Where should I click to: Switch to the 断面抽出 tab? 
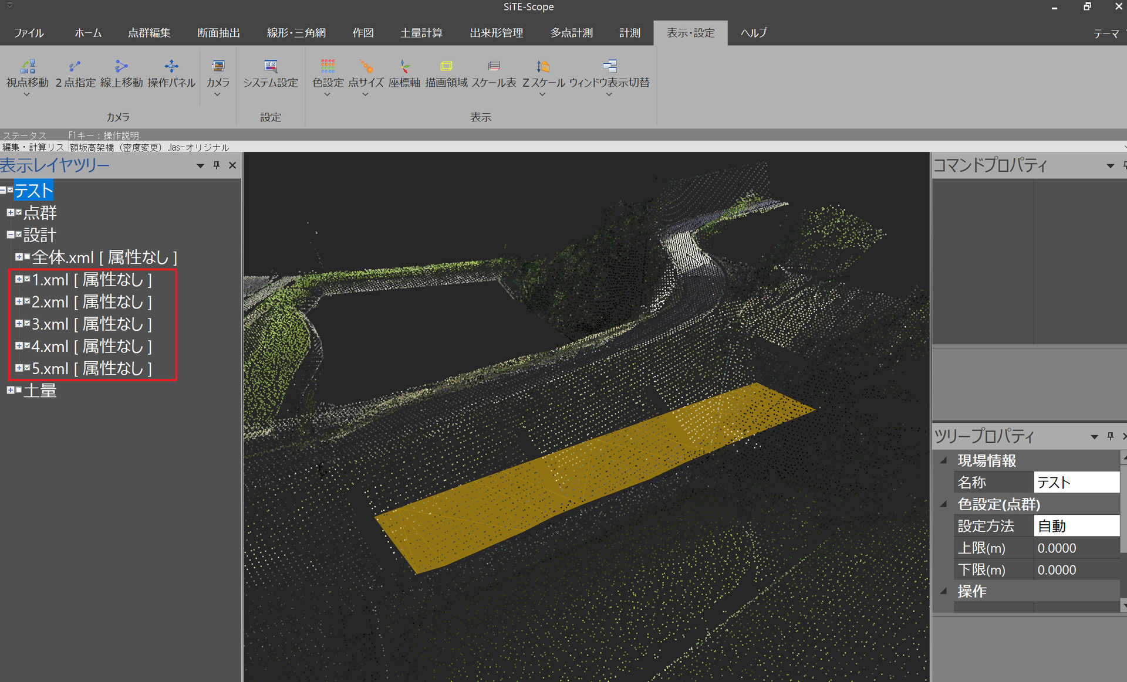coord(218,33)
